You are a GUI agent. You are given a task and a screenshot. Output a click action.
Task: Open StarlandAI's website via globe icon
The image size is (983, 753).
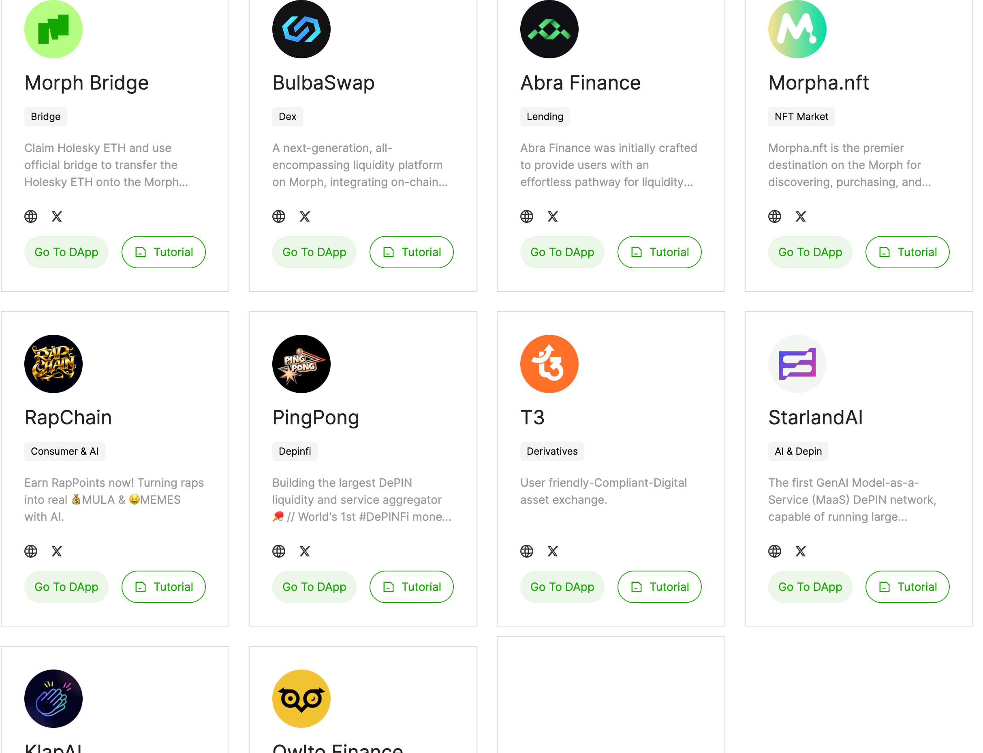click(x=775, y=551)
